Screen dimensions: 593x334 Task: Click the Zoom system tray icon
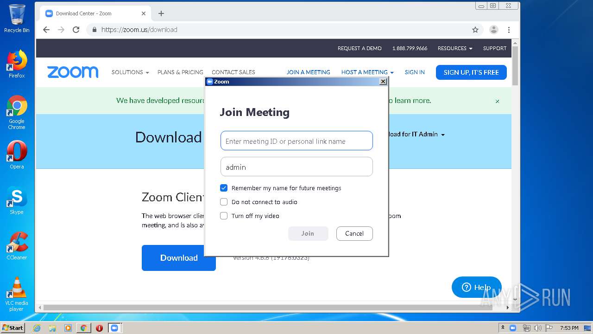(513, 328)
